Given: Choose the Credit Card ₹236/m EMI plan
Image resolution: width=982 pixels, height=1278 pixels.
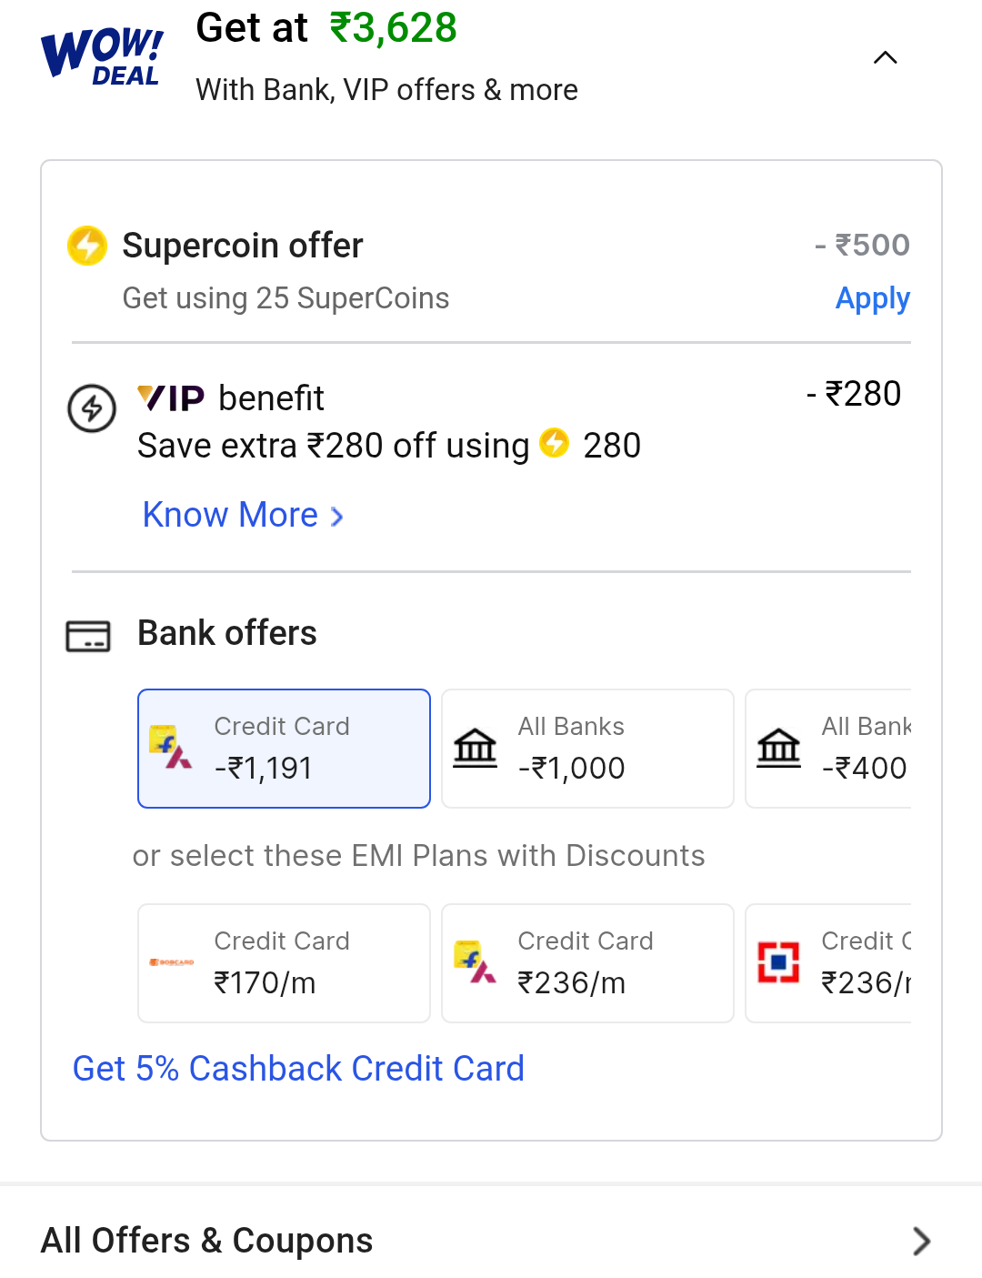Looking at the screenshot, I should pos(586,962).
